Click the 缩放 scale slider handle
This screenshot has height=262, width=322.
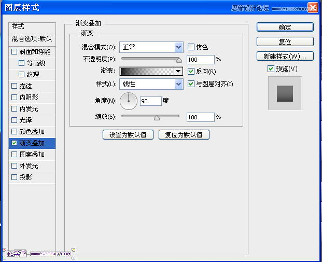pyautogui.click(x=157, y=118)
